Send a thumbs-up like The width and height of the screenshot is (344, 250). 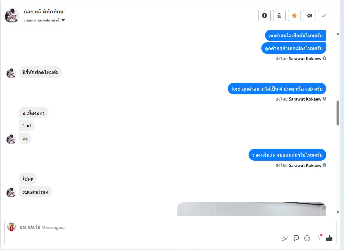coord(329,238)
